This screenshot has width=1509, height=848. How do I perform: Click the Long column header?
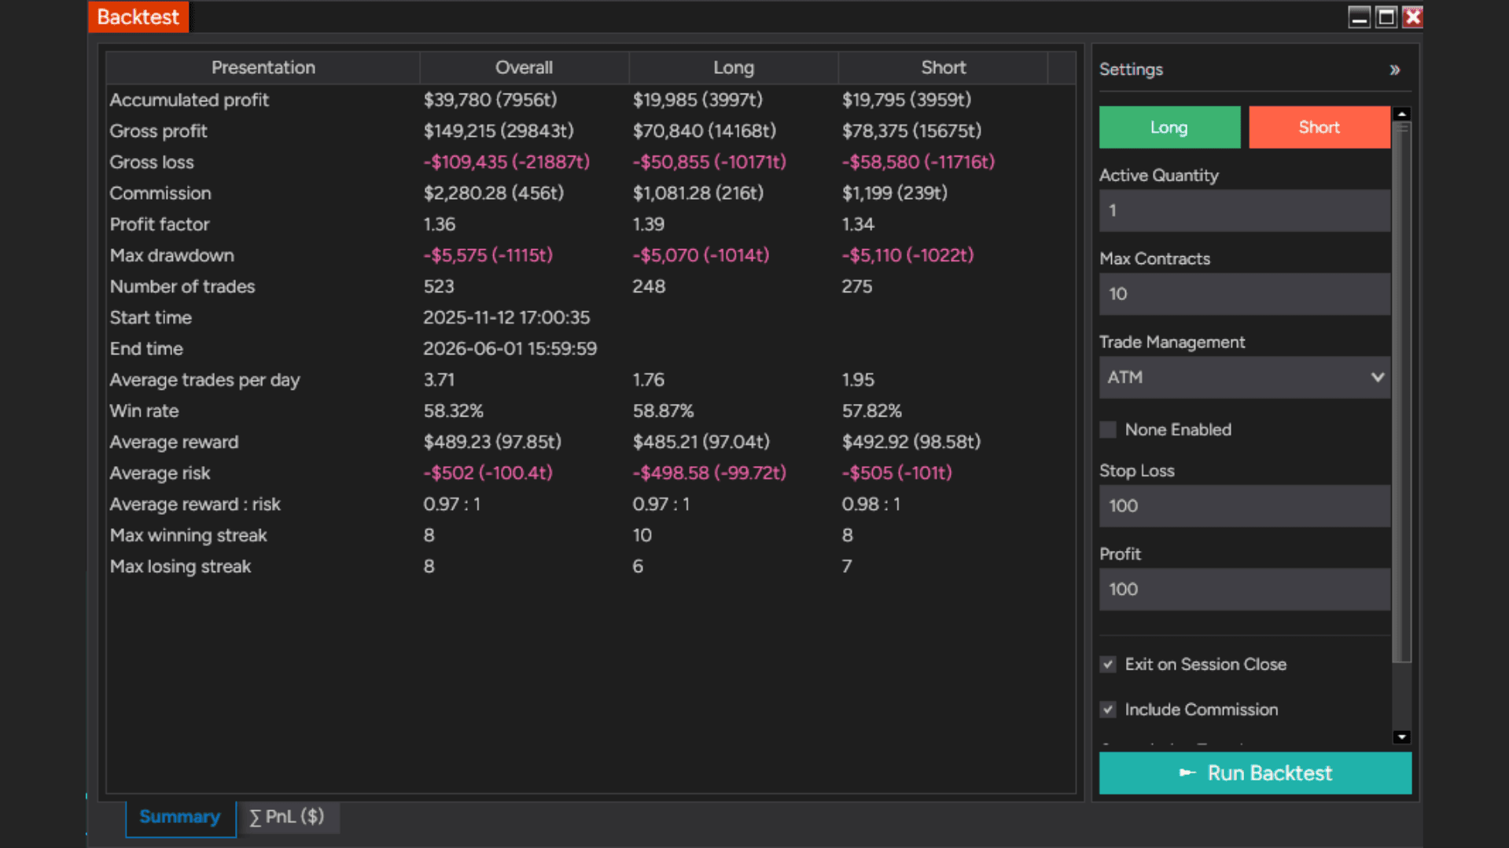[x=733, y=68]
